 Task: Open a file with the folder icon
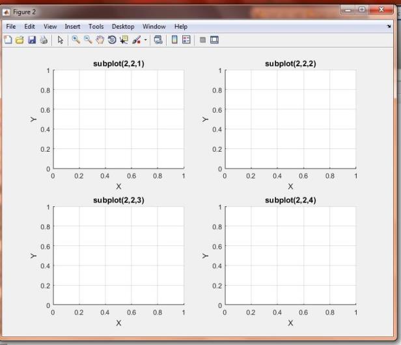click(20, 40)
